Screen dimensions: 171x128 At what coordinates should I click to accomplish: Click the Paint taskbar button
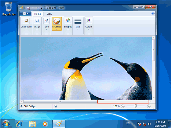59,124
